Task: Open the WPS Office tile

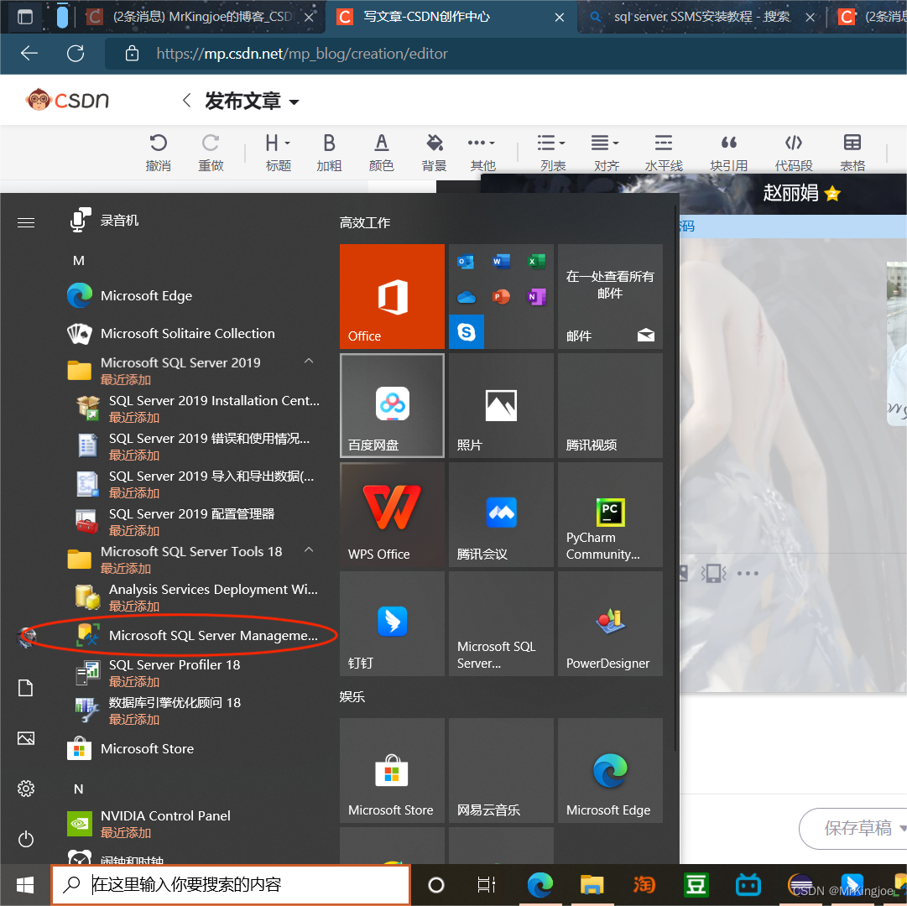Action: click(x=392, y=514)
